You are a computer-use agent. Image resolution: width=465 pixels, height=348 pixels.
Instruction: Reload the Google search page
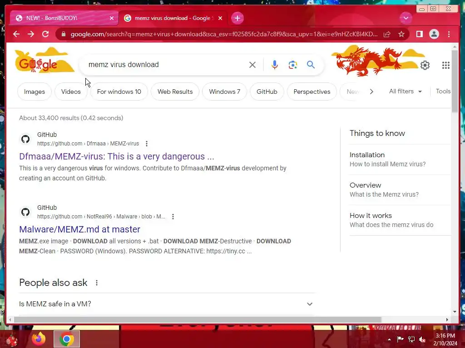45,34
